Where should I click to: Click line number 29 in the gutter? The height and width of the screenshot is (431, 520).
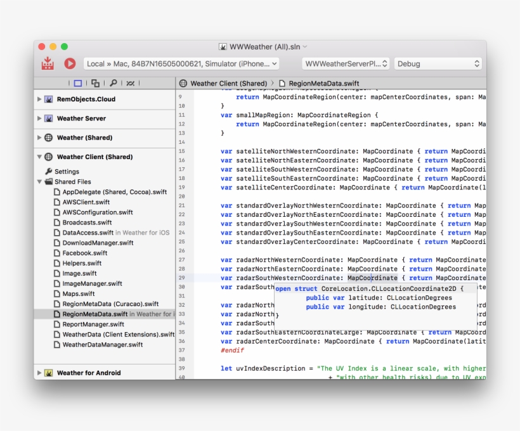(182, 278)
